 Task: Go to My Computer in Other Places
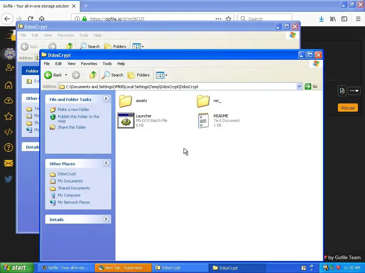(x=69, y=195)
